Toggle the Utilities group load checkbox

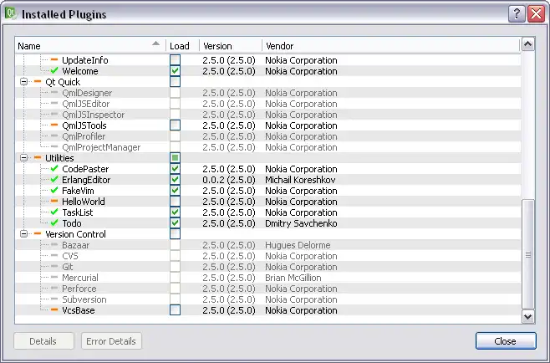coord(175,157)
